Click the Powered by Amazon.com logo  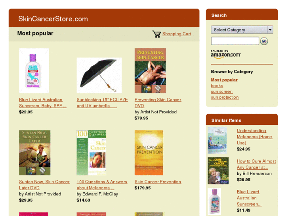coord(225,54)
